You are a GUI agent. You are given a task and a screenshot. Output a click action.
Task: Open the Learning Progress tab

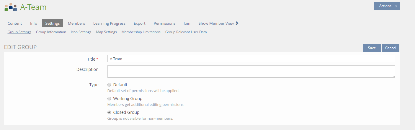(x=109, y=23)
